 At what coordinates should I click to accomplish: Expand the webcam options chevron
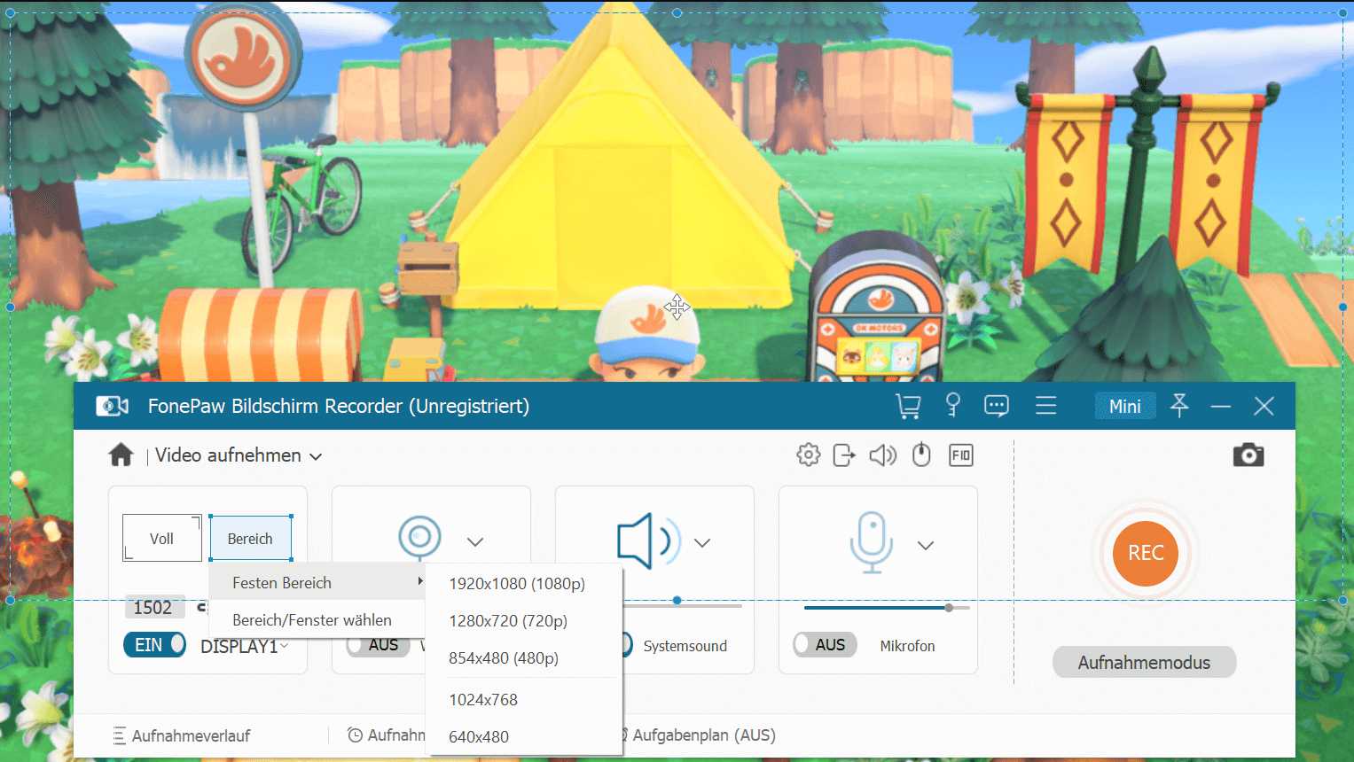pos(475,541)
